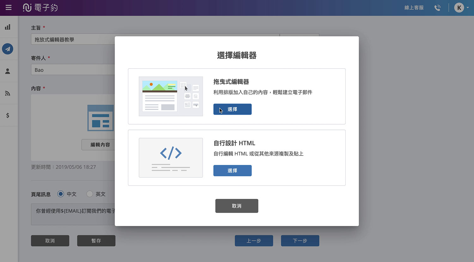Expand the account dropdown arrow
The image size is (474, 262).
(x=468, y=8)
